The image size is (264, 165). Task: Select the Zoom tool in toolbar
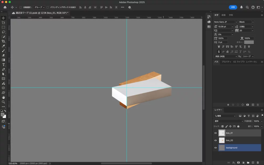click(x=3, y=102)
